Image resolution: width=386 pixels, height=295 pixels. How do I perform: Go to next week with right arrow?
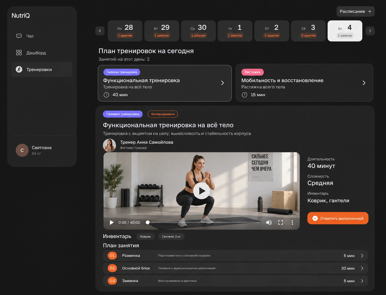[x=370, y=31]
